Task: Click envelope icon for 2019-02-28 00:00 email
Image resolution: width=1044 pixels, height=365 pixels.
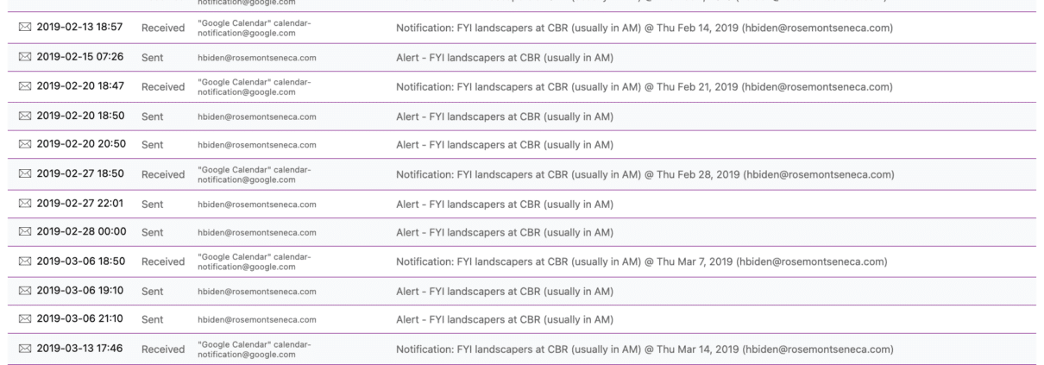Action: [24, 232]
